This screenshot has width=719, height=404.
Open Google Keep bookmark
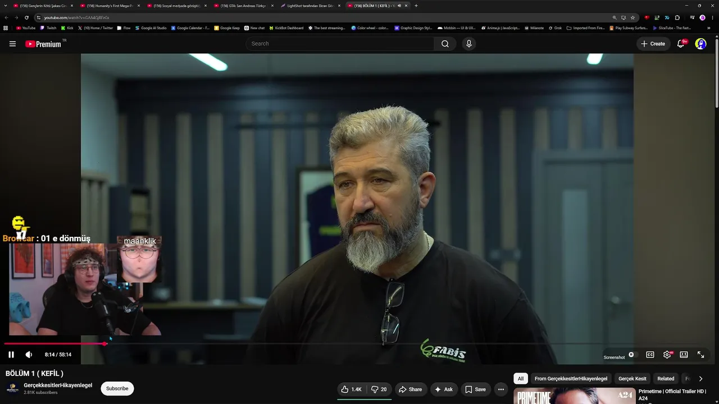point(227,28)
